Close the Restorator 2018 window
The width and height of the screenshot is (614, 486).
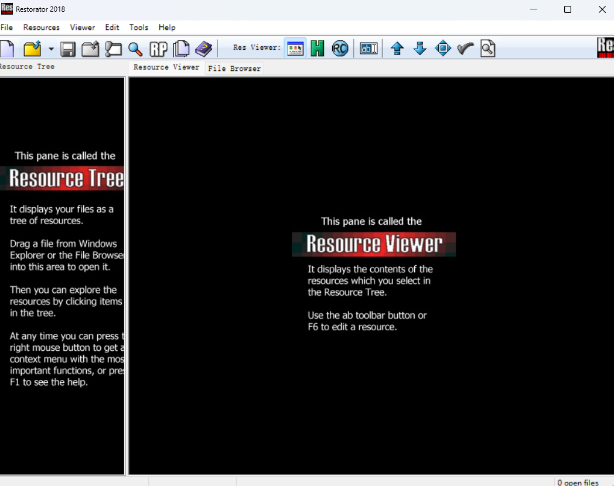pos(602,9)
